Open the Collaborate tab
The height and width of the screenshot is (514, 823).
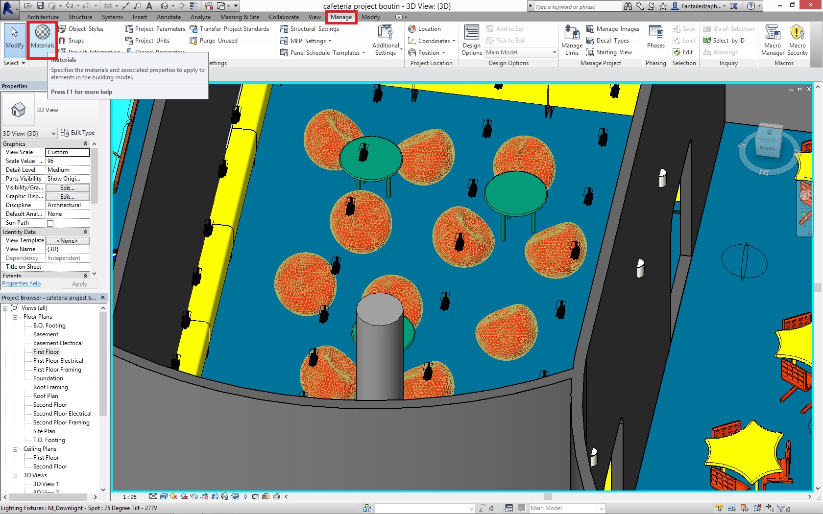pyautogui.click(x=284, y=17)
